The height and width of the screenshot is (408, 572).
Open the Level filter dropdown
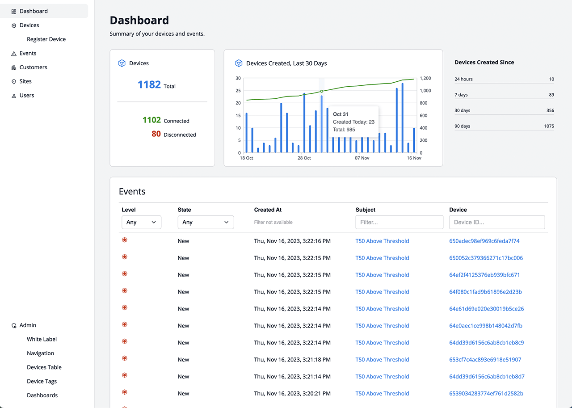(x=141, y=222)
